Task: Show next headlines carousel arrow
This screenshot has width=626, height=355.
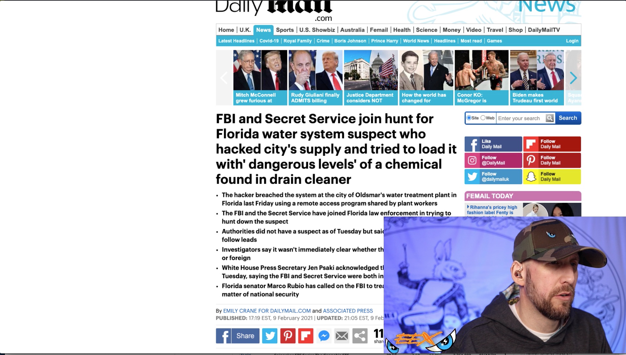Action: (573, 78)
